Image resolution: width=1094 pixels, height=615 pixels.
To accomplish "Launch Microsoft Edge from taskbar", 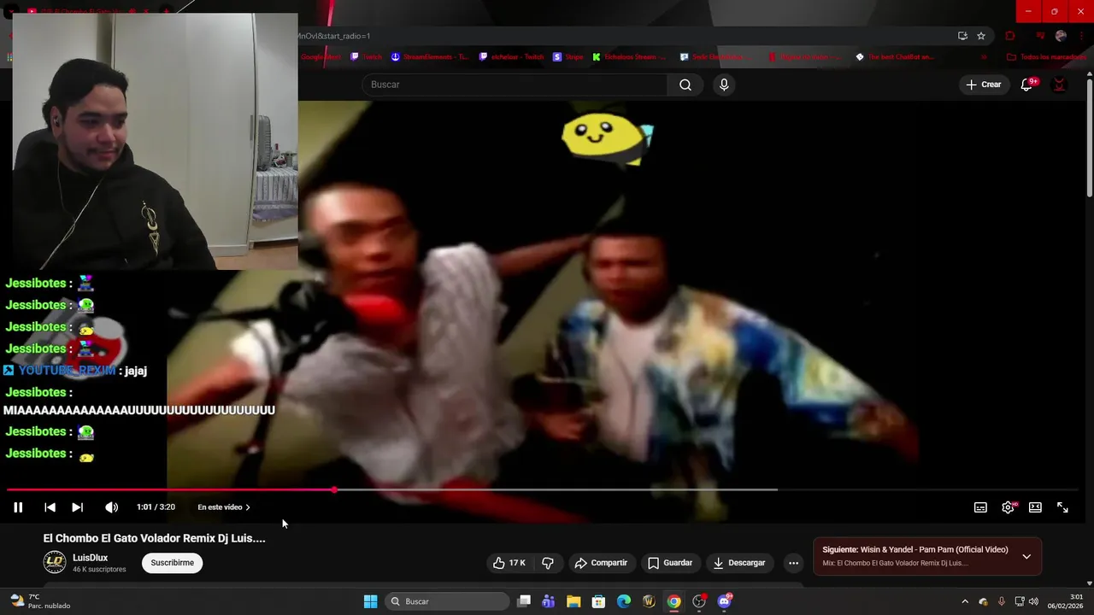I will pos(624,601).
